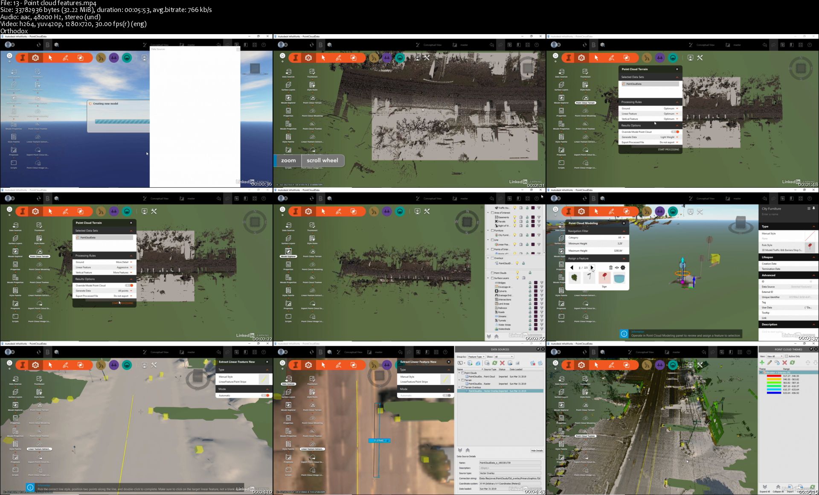Pin the City Furniture properties panel
The height and width of the screenshot is (495, 819).
pos(814,208)
